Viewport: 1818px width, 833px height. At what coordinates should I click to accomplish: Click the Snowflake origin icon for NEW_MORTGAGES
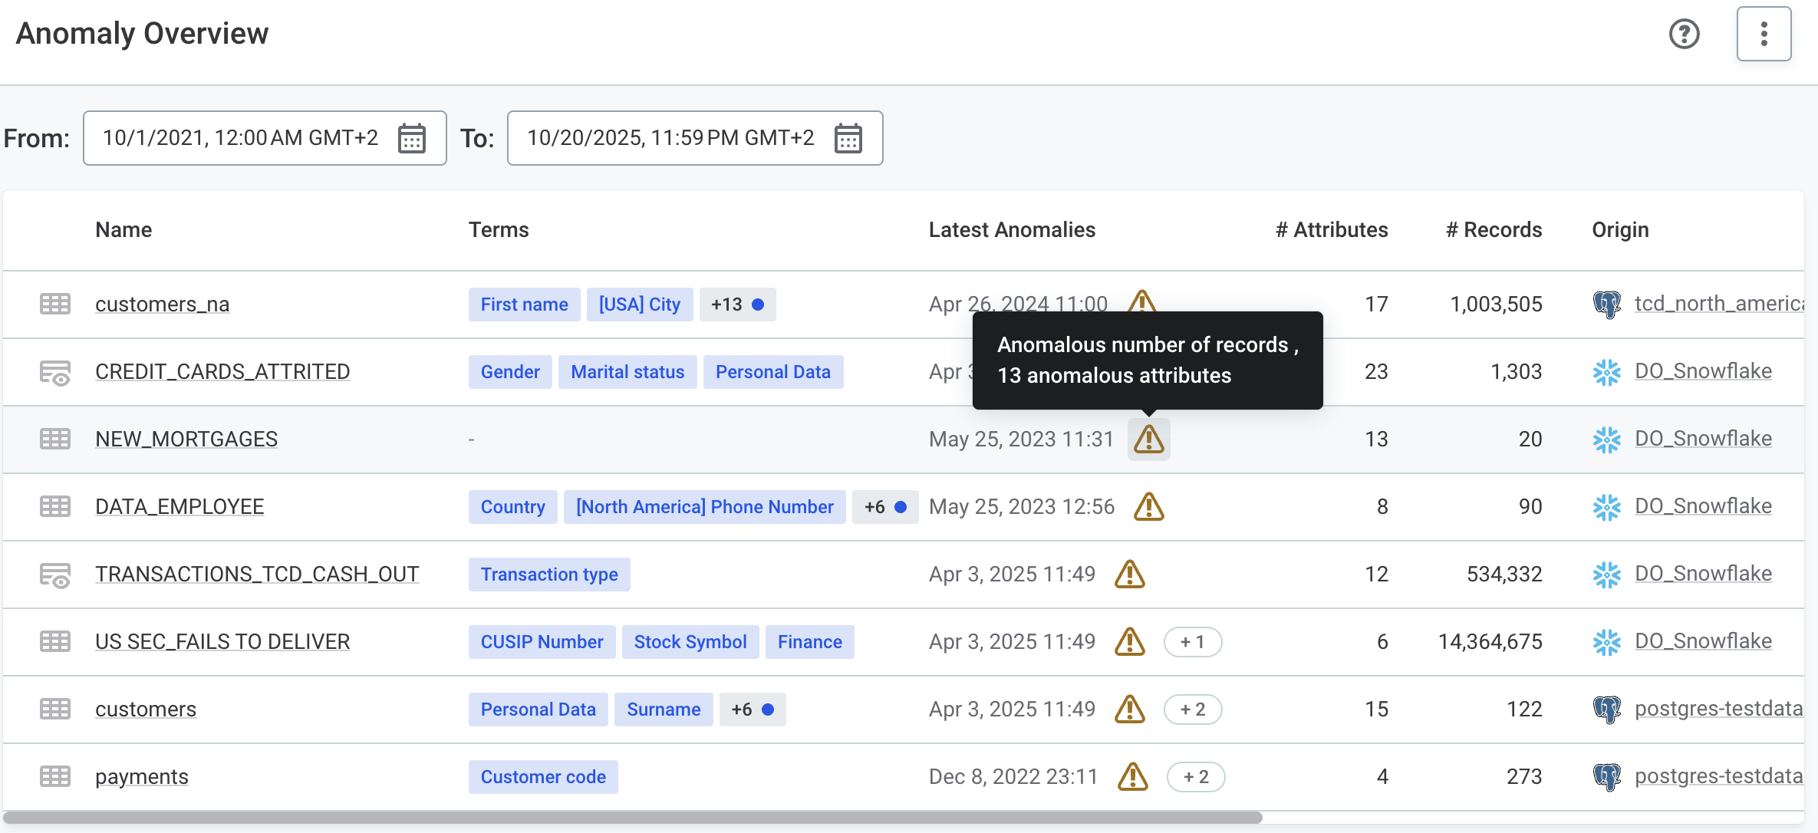1607,439
